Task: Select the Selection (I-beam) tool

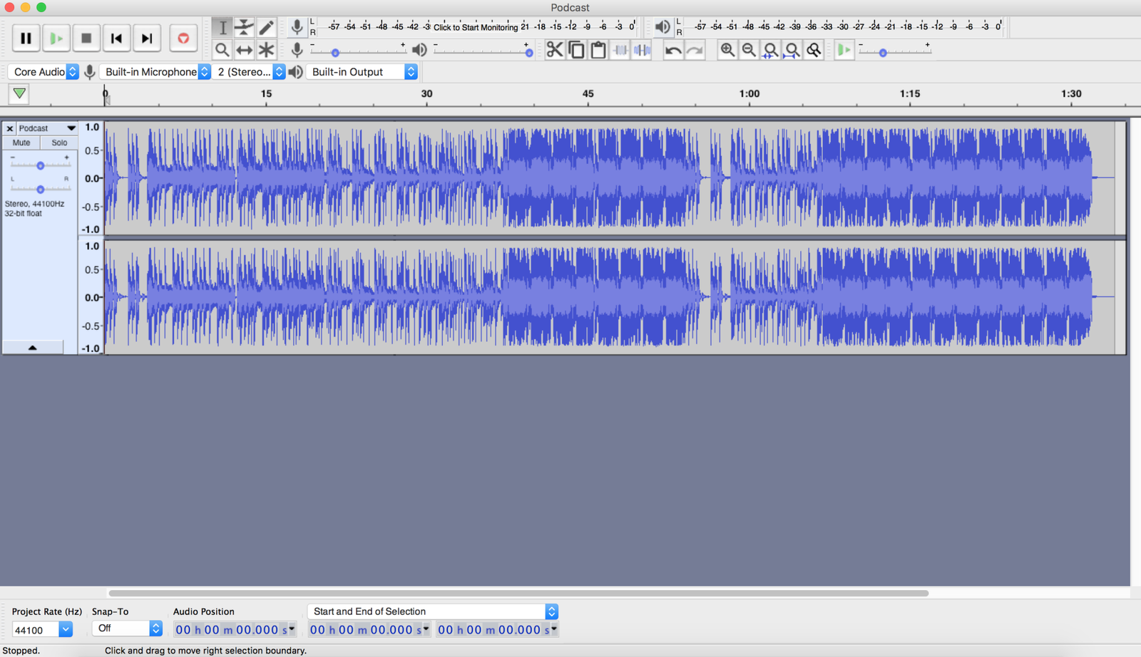Action: pos(222,28)
